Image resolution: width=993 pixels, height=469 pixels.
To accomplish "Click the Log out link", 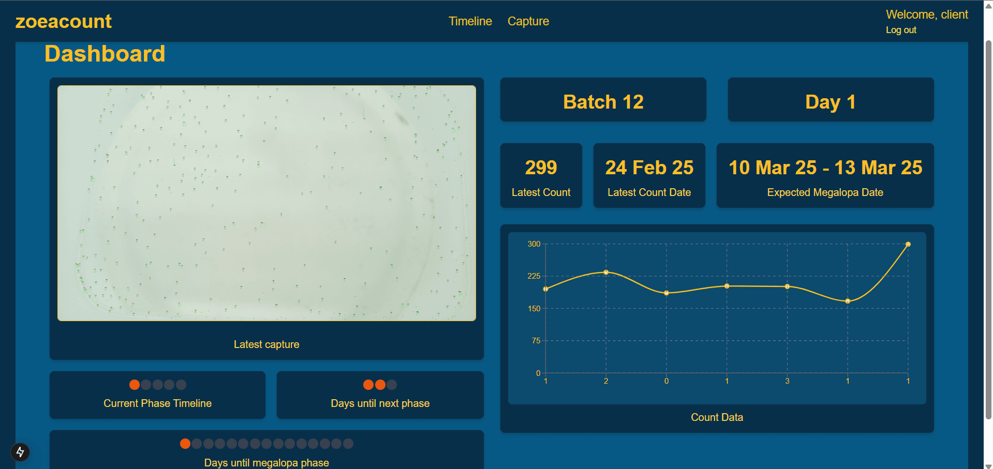I will (x=900, y=30).
